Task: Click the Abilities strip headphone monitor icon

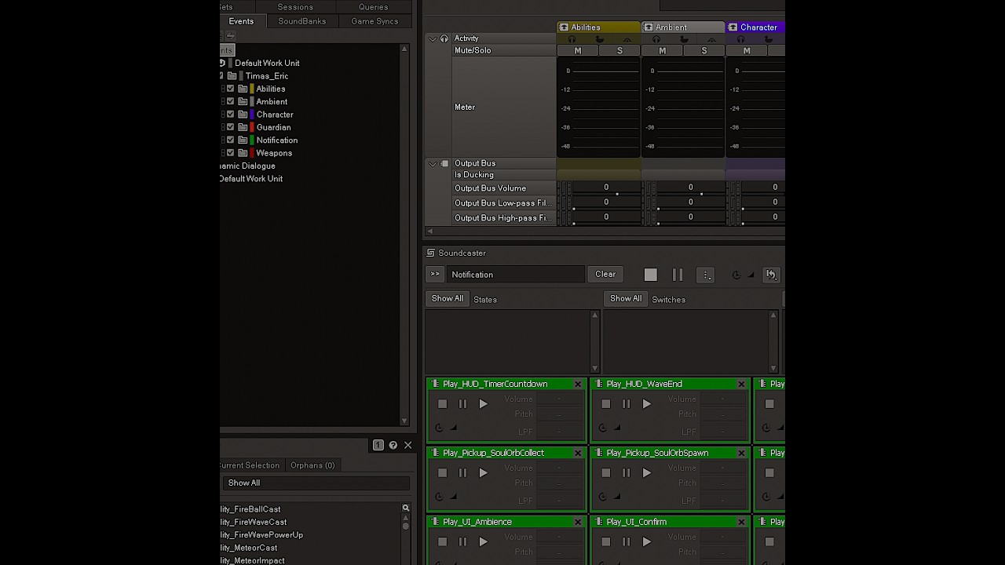Action: coord(572,39)
